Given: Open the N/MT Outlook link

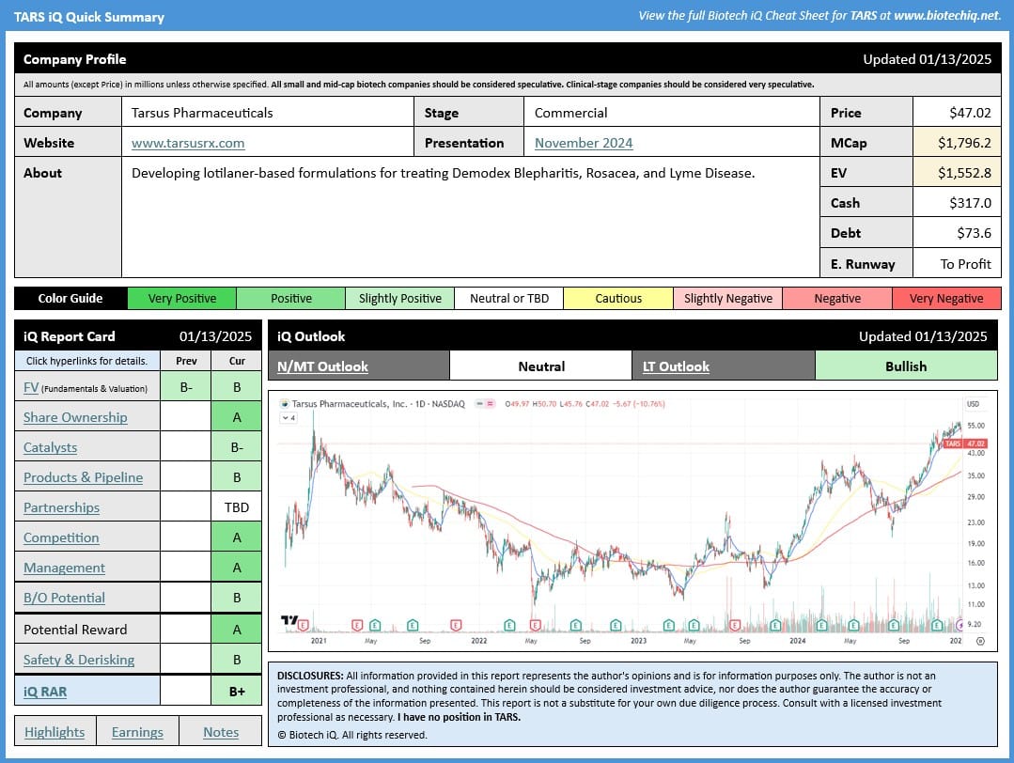Looking at the screenshot, I should [x=322, y=366].
